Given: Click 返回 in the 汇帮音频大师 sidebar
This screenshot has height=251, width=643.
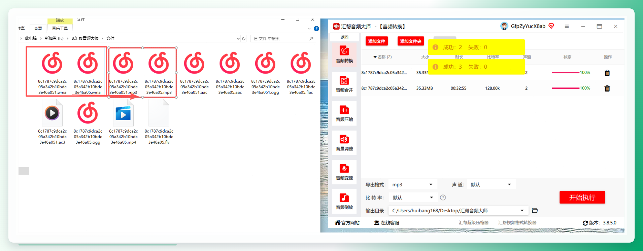Looking at the screenshot, I should click(x=344, y=37).
